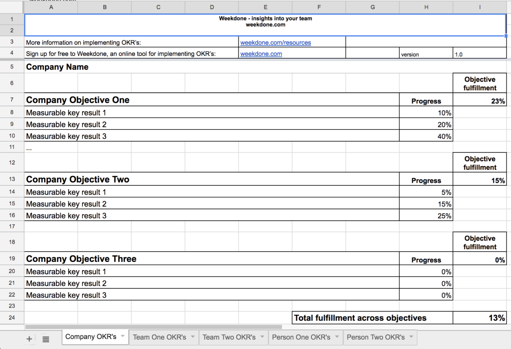Click the add sheet plus icon
This screenshot has width=511, height=349.
pos(29,339)
